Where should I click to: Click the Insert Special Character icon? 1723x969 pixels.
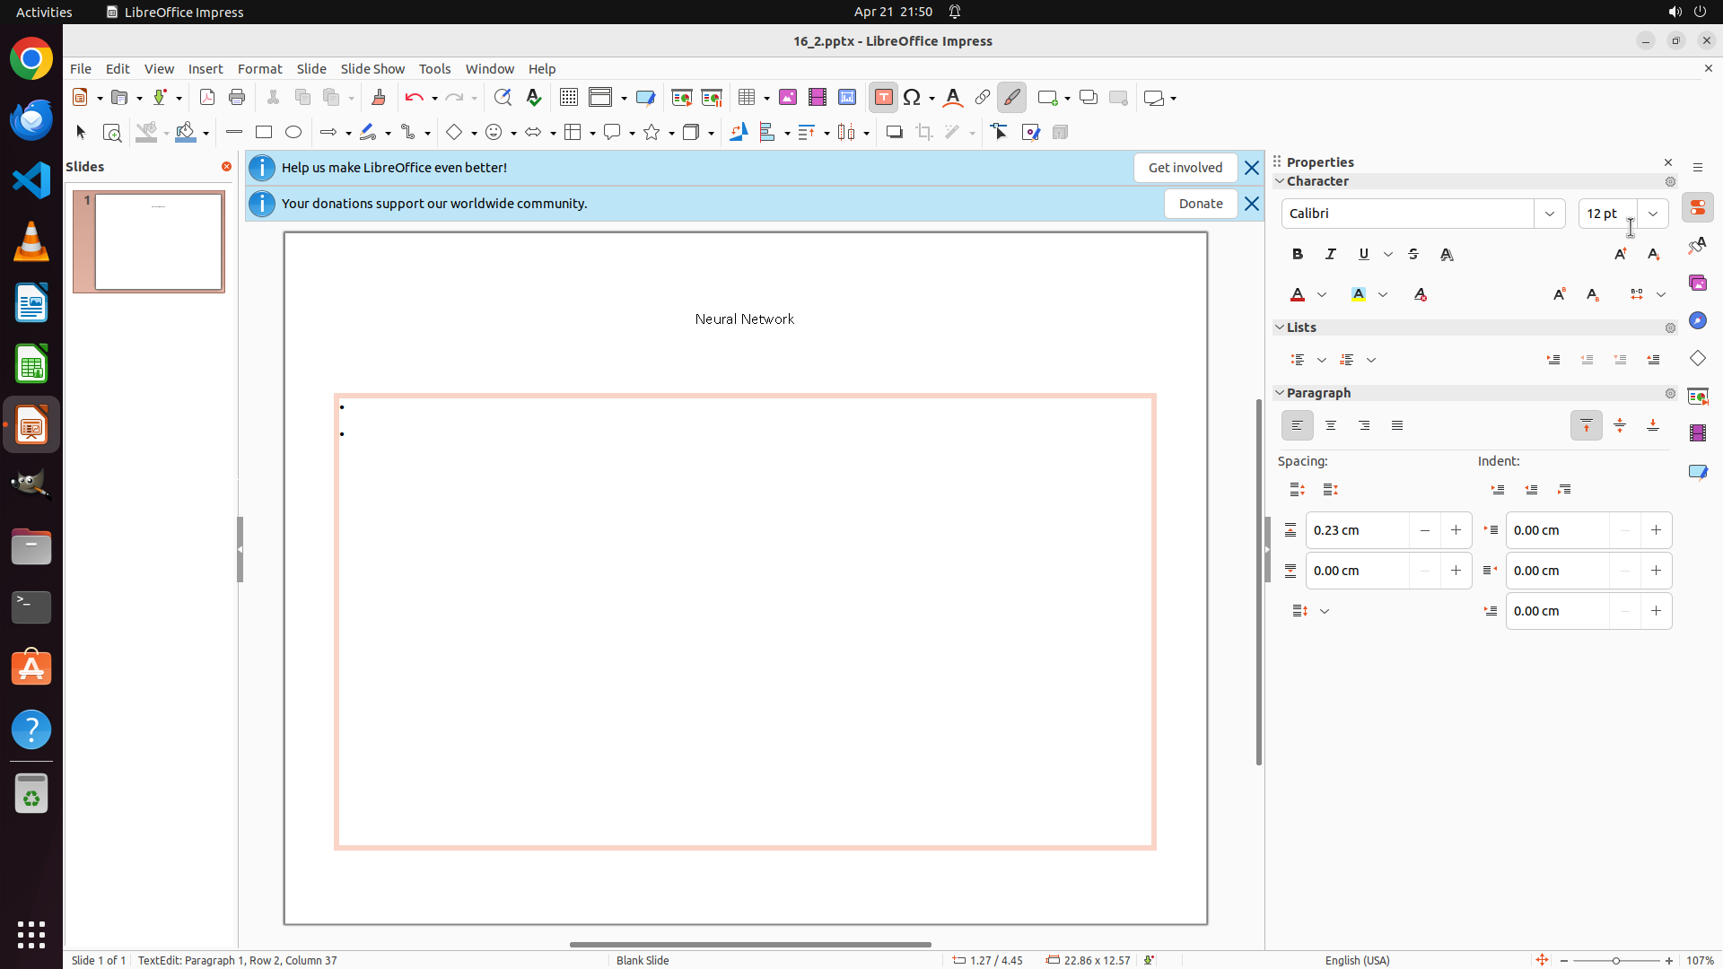coord(913,98)
